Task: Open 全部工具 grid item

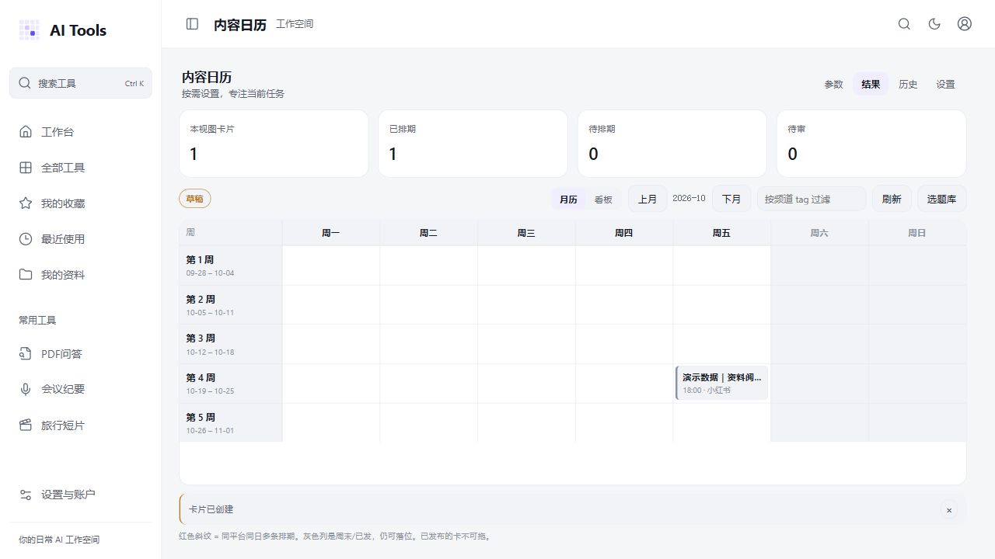Action: click(81, 168)
